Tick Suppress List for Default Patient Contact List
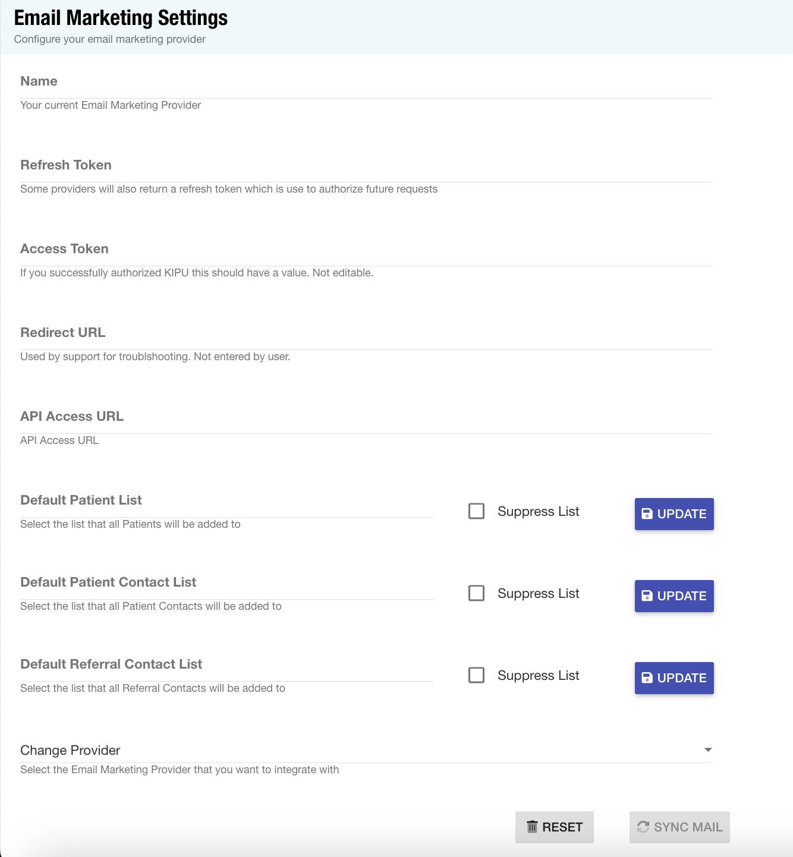The height and width of the screenshot is (857, 793). [x=477, y=593]
